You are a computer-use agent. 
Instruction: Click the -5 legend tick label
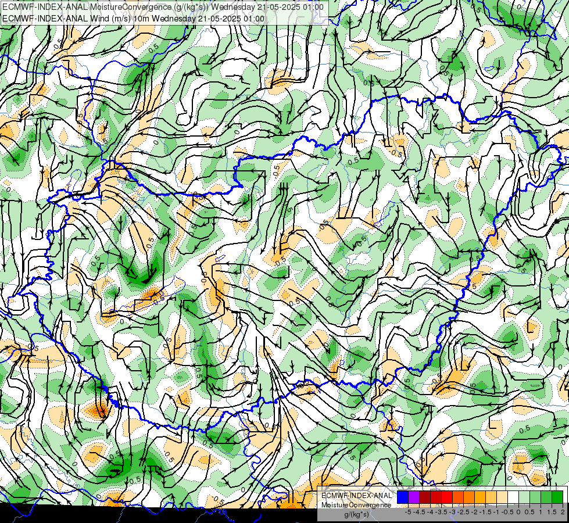coord(408,512)
